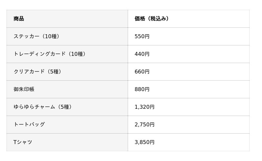
Task: Click the （10種）text after ステッカー
Action: coord(51,36)
